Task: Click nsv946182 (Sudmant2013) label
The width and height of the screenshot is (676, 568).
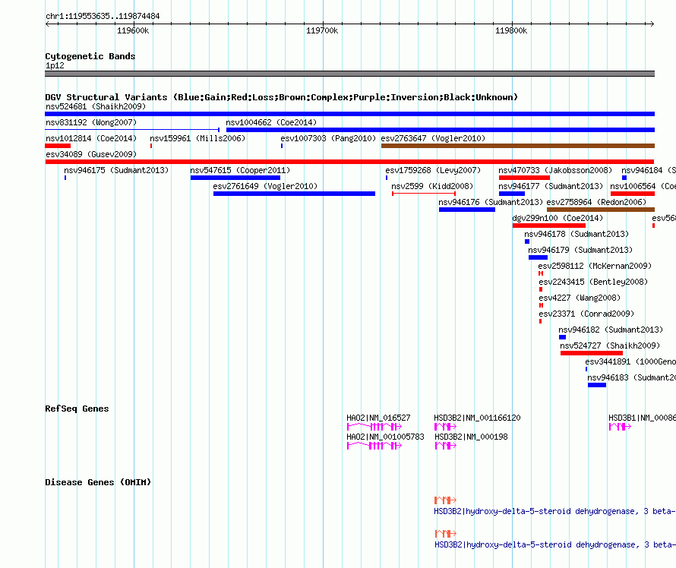Action: pos(611,330)
